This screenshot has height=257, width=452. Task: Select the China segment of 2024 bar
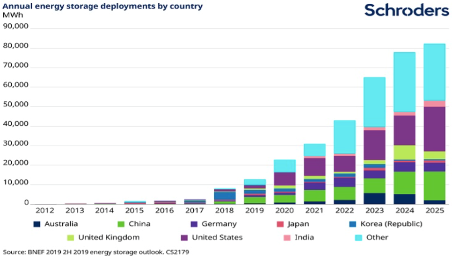coord(404,183)
